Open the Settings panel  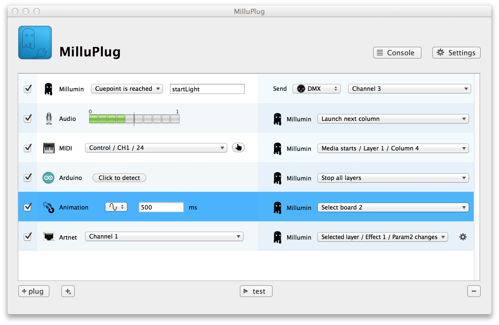[x=456, y=53]
